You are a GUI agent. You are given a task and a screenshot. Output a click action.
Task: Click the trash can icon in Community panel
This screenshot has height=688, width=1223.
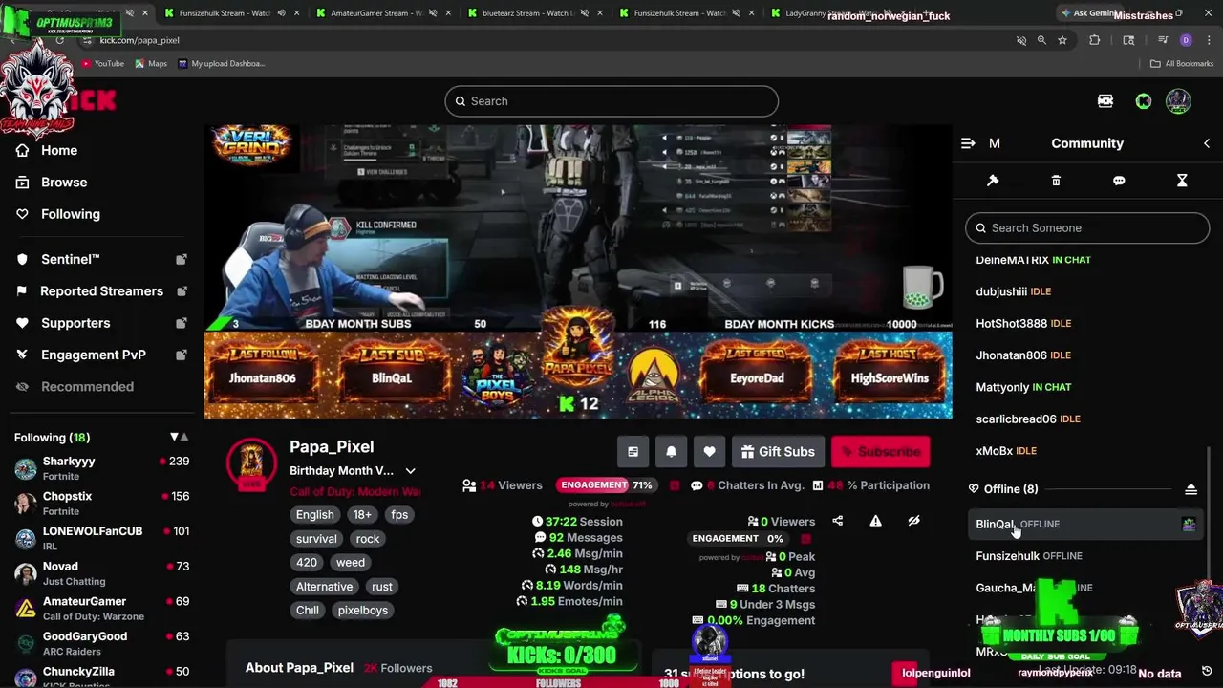pyautogui.click(x=1056, y=181)
